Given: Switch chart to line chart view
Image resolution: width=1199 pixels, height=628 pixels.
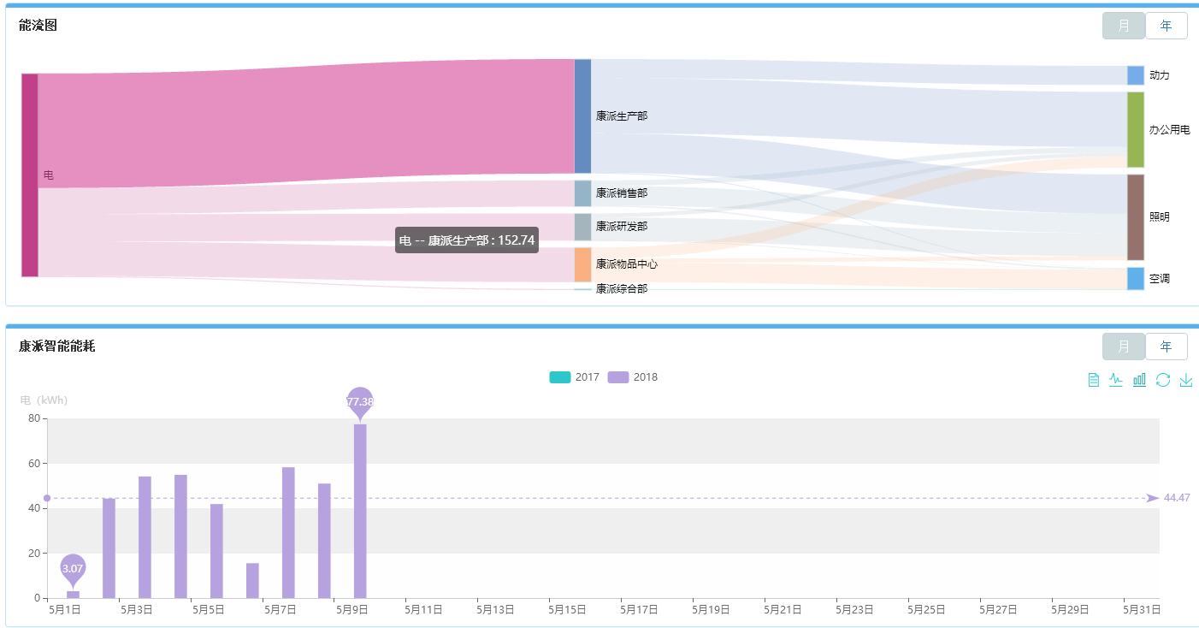Looking at the screenshot, I should click(1116, 380).
